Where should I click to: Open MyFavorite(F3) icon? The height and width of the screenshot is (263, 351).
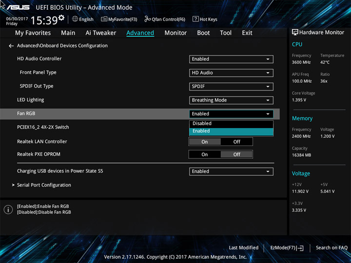click(104, 19)
